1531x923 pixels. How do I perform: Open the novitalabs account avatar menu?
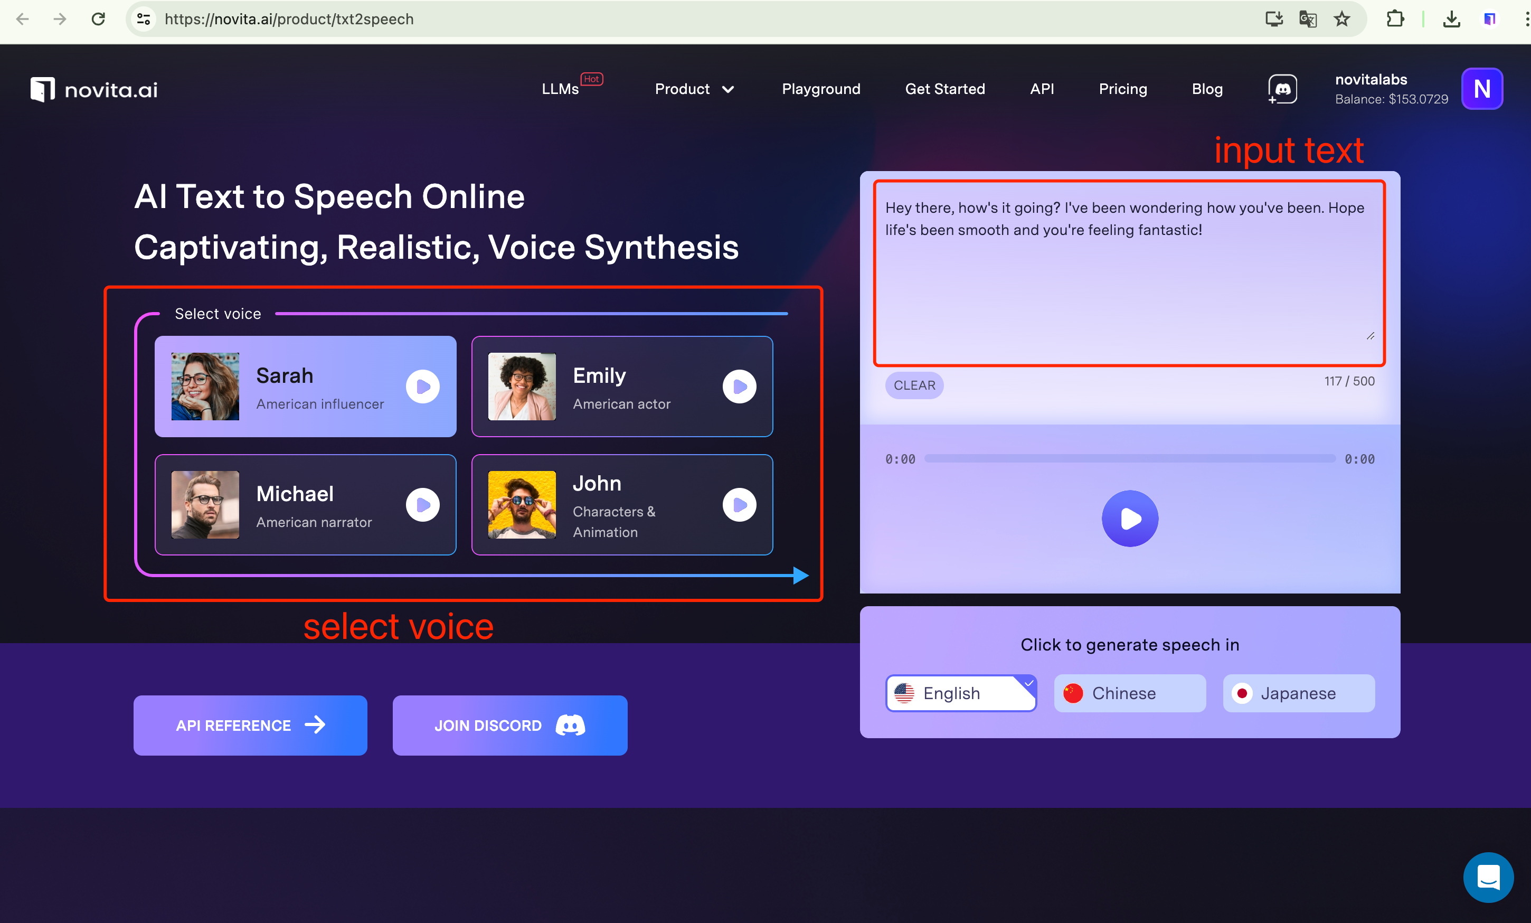pyautogui.click(x=1481, y=89)
